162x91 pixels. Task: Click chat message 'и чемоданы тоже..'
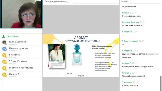(131, 85)
